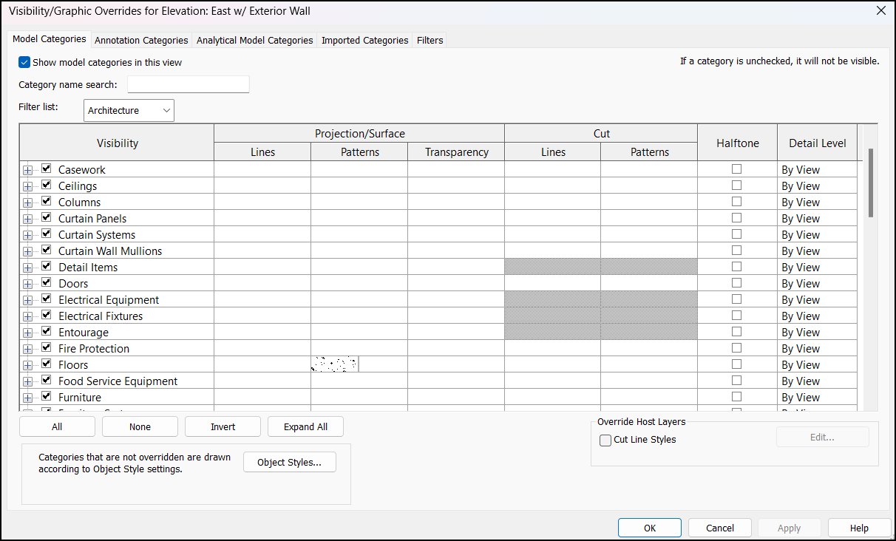Click the Detail Level column header
The width and height of the screenshot is (896, 541).
817,143
